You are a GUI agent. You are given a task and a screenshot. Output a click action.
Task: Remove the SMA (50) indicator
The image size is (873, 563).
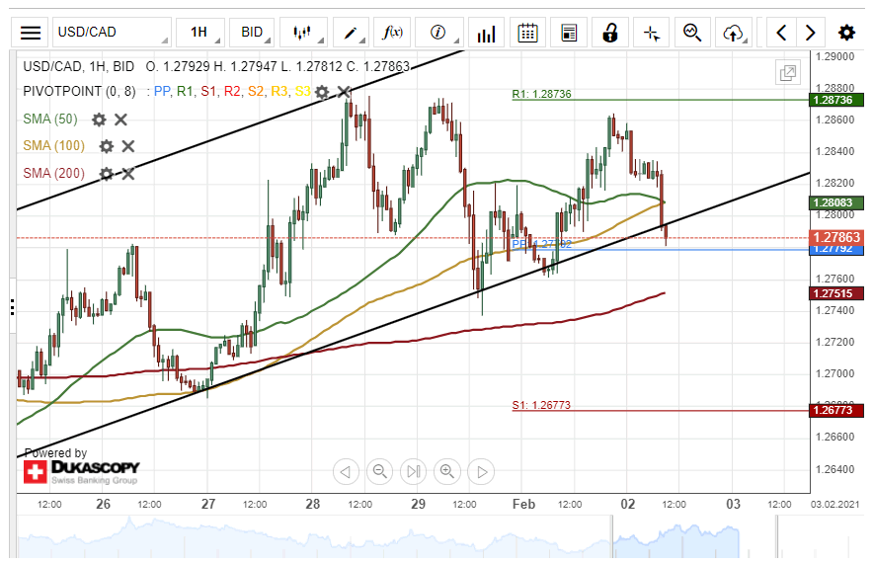pyautogui.click(x=120, y=120)
